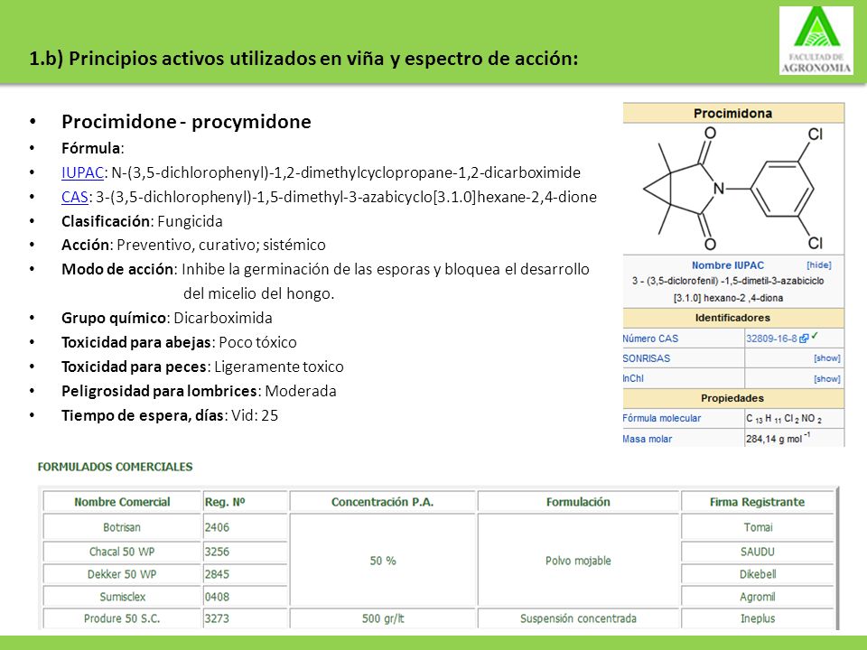Viewport: 867px width, 650px height.
Task: Click the Toxicidad para peces line
Action: (x=202, y=367)
